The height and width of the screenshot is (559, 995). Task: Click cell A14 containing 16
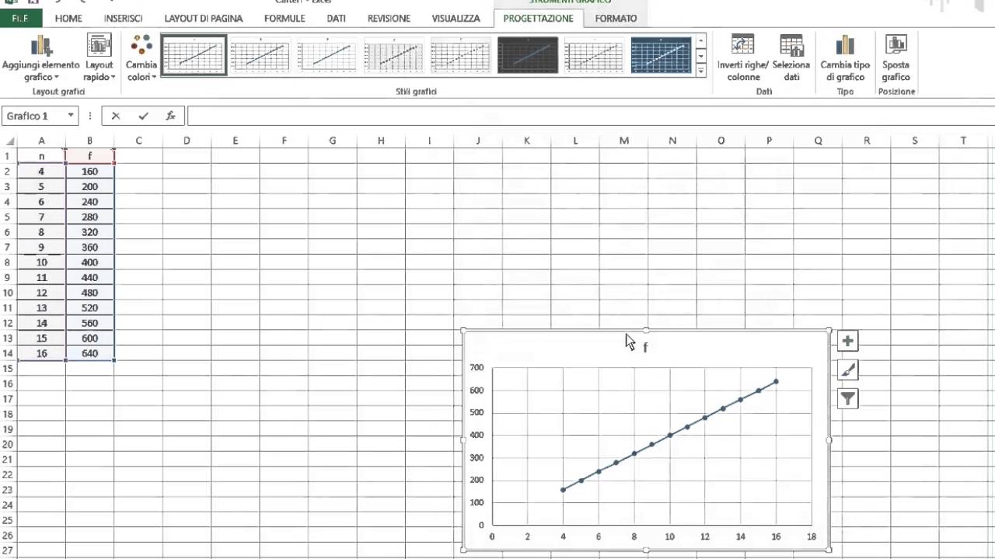click(x=41, y=353)
